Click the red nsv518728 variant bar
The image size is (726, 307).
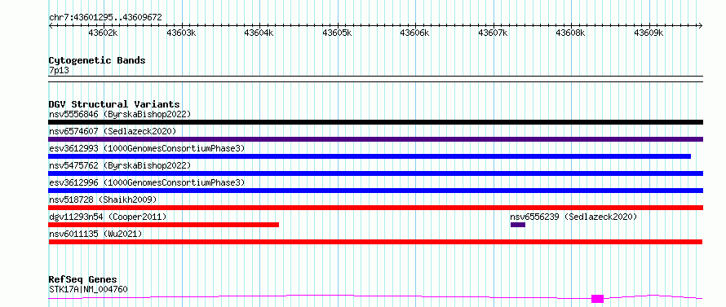click(375, 208)
